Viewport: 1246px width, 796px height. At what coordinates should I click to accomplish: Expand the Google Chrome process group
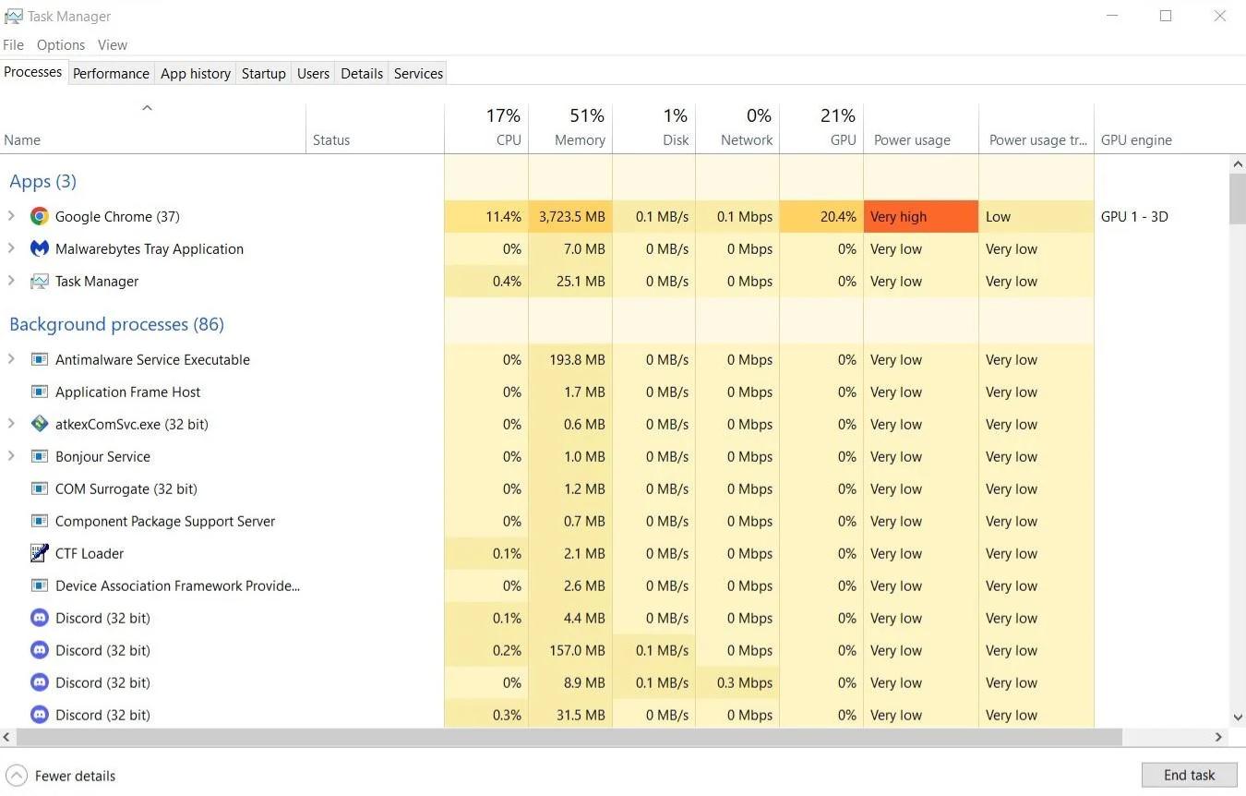(11, 216)
